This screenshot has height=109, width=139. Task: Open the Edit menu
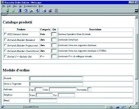9,6
